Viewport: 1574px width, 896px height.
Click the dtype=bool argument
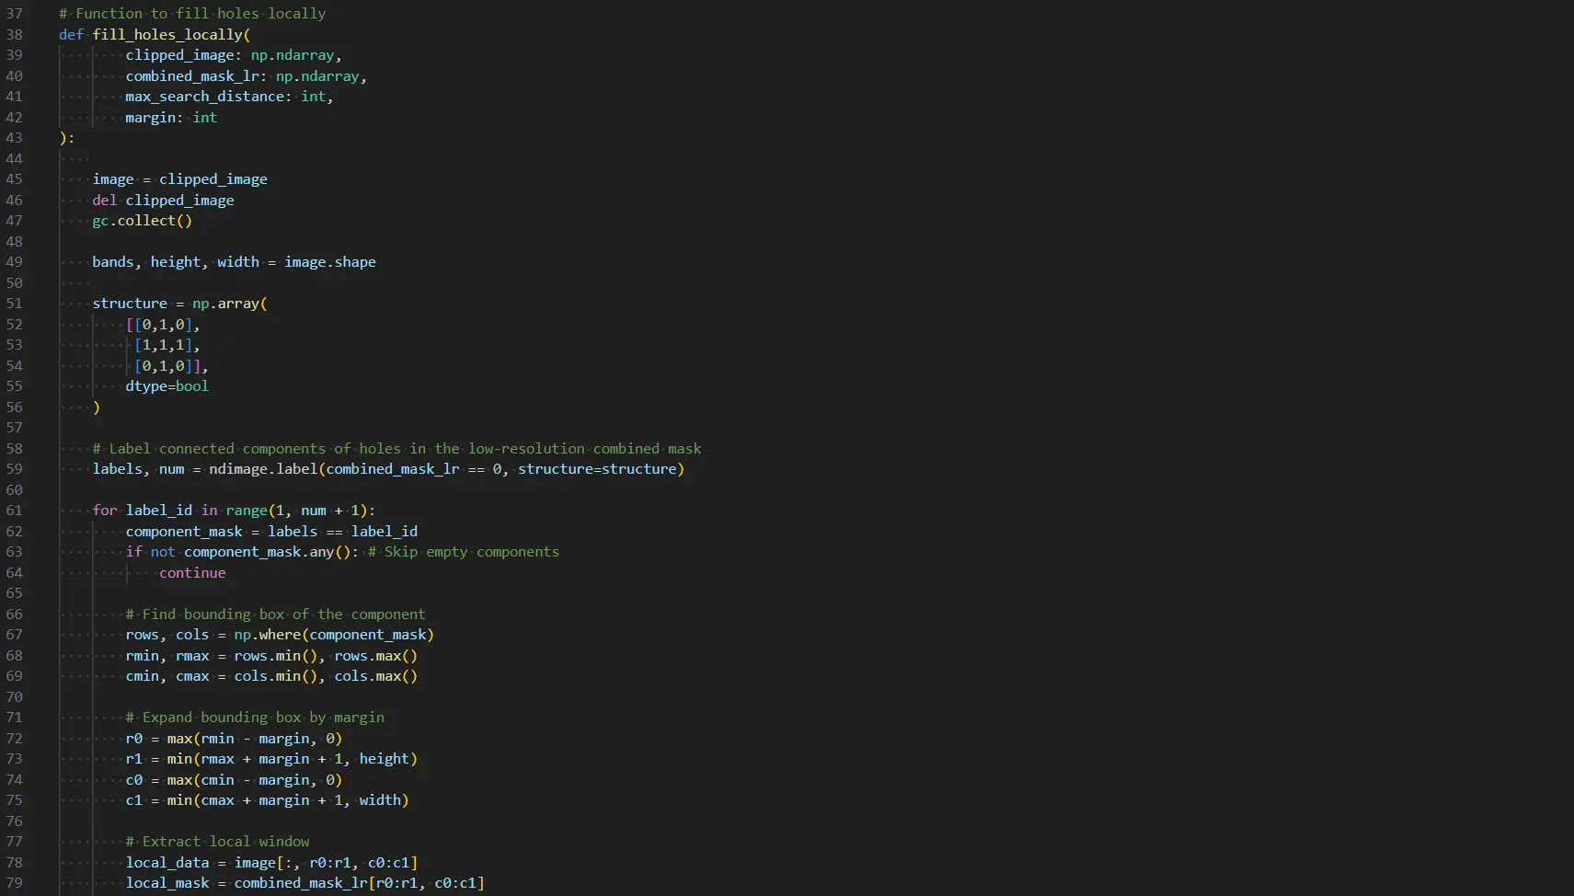tap(167, 386)
